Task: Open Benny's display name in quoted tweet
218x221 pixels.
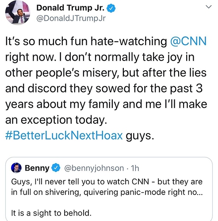Action: (x=37, y=168)
